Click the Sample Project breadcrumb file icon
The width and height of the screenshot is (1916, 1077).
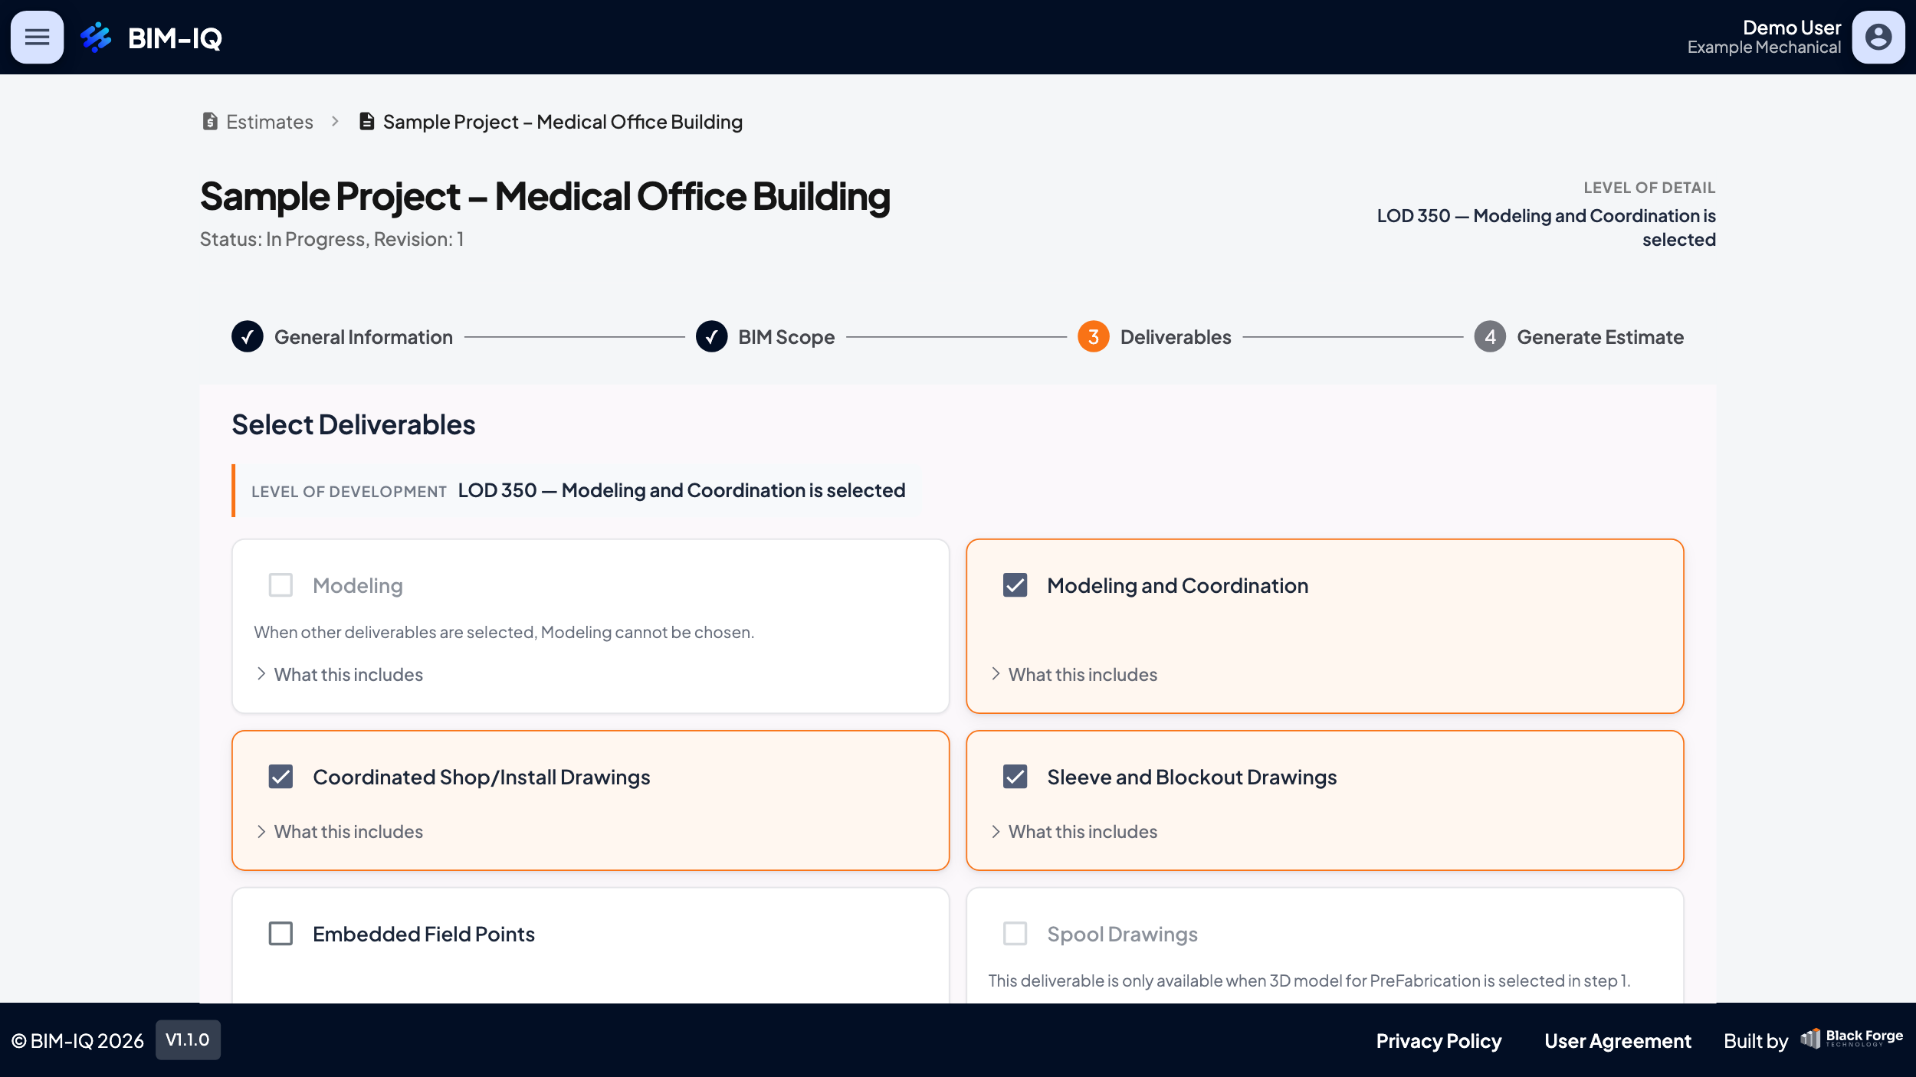(x=367, y=121)
